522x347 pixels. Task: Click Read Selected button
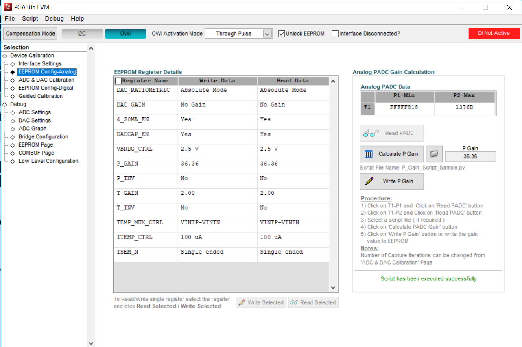[x=313, y=302]
